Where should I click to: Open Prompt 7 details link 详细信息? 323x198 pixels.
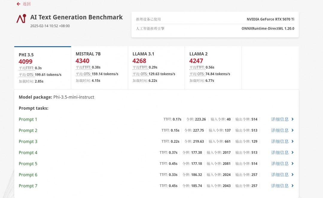click(280, 186)
